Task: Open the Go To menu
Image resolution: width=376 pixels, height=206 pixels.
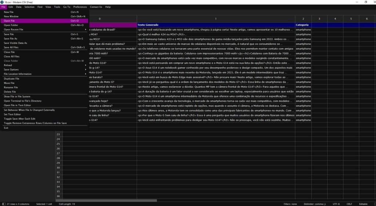Action: 67,7
